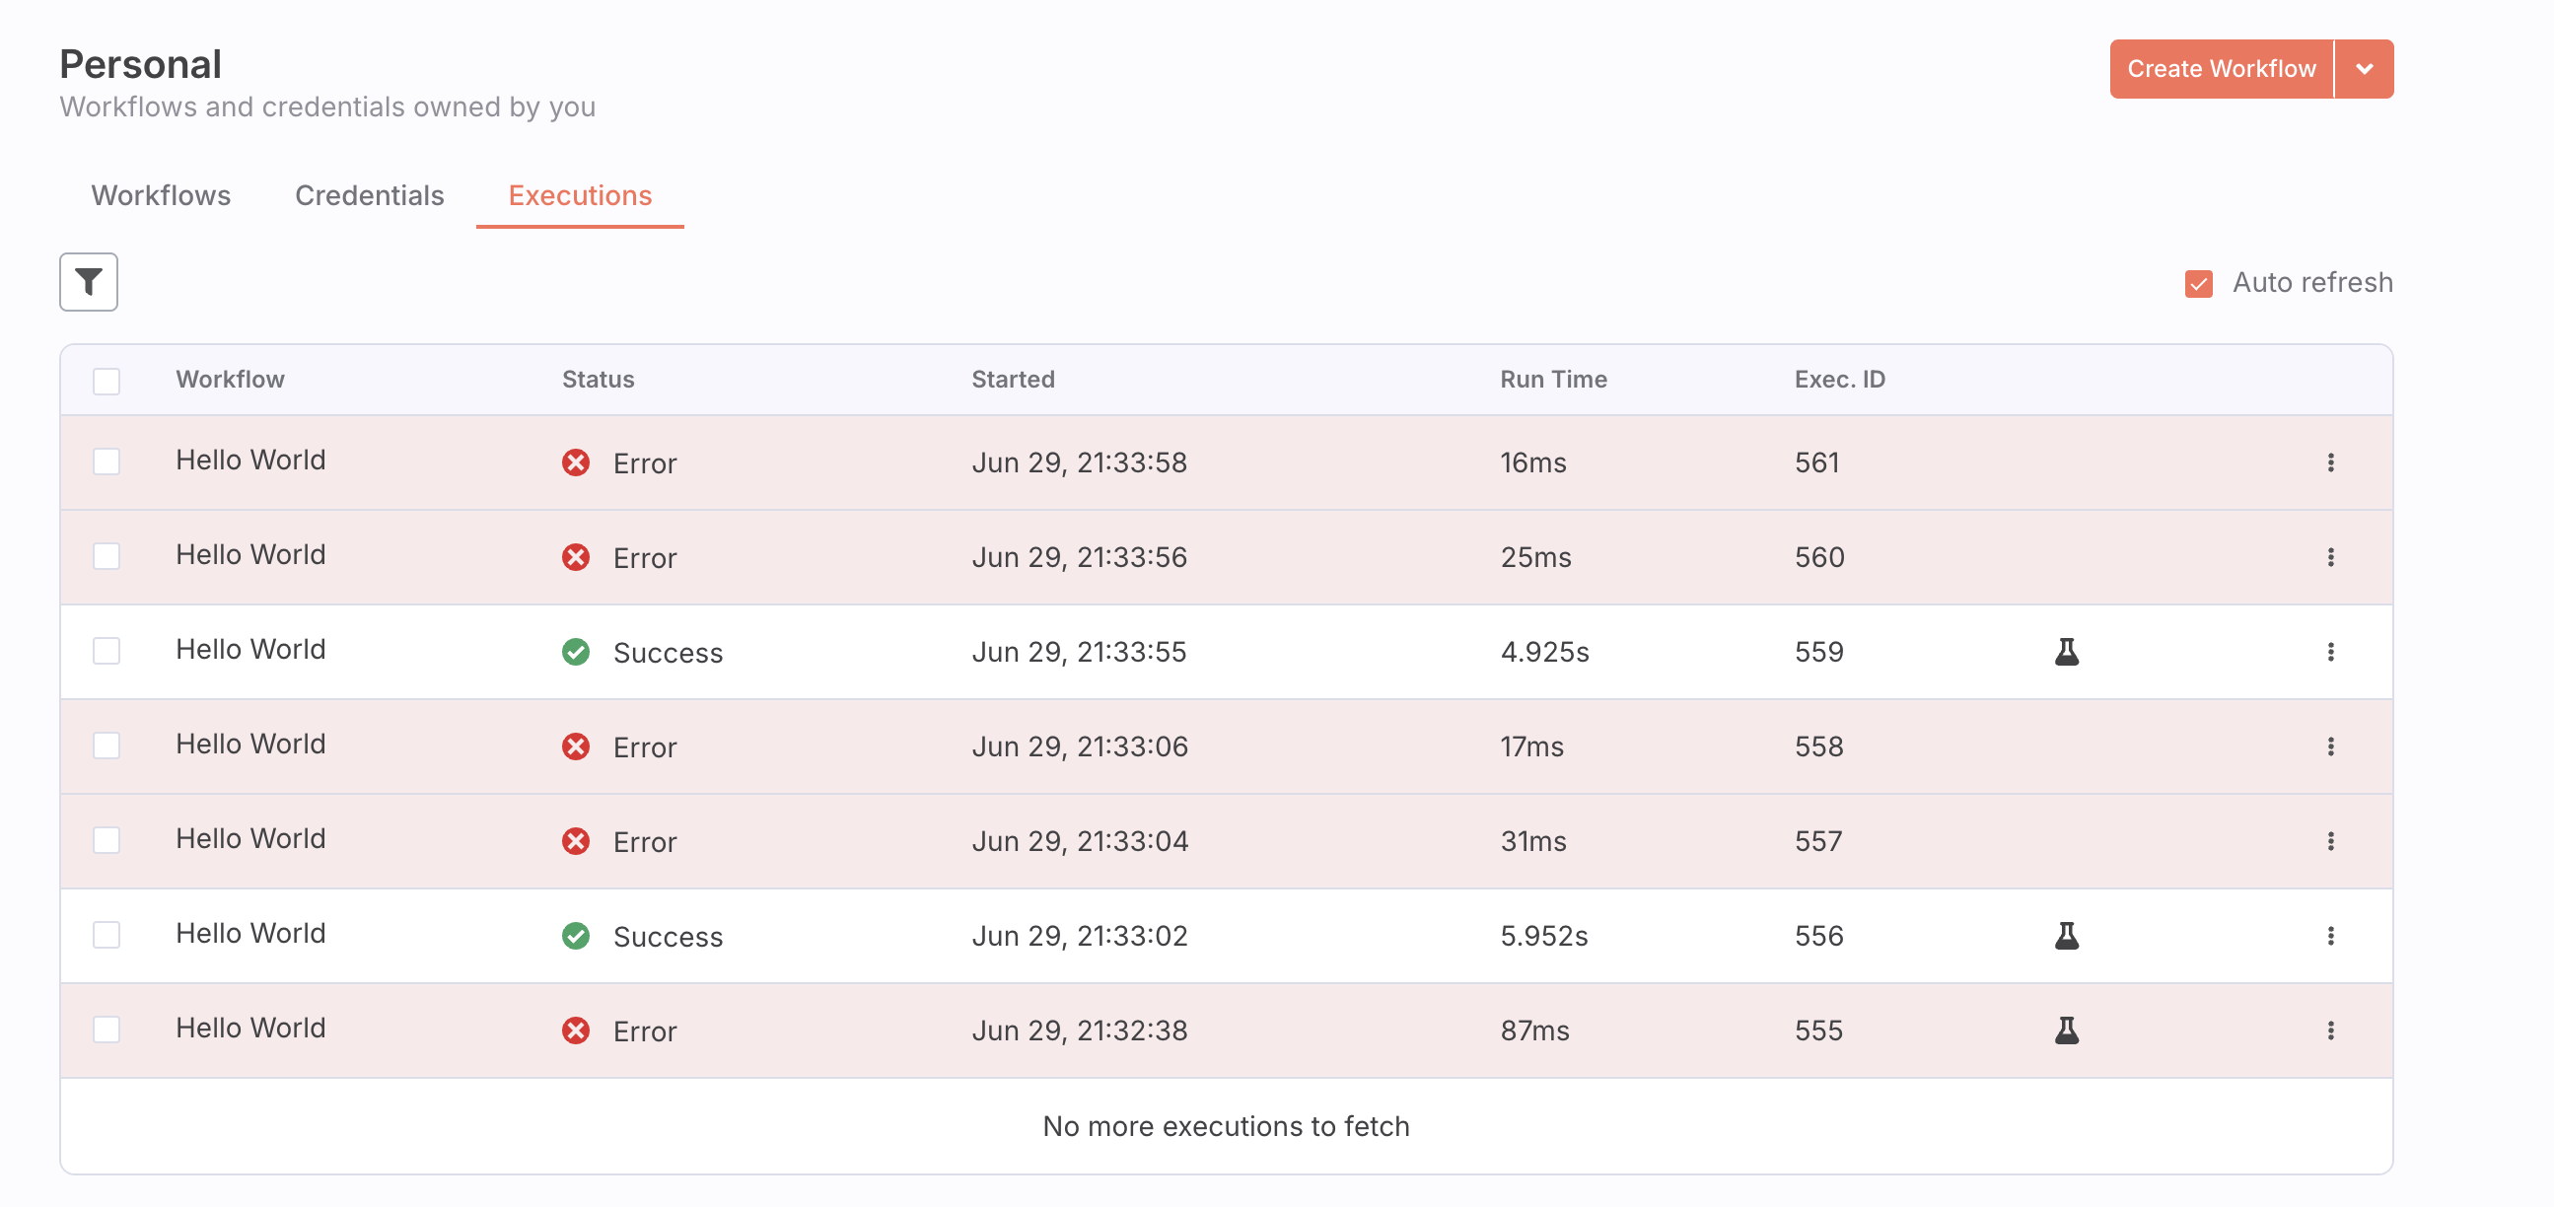Check the row checkbox for execution 557
The image size is (2554, 1207).
106,841
